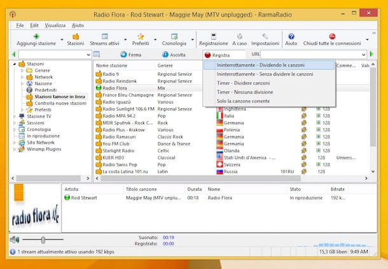Open dropdown beside Chiudi tutte le connessioni
388x269 pixels.
pos(367,39)
